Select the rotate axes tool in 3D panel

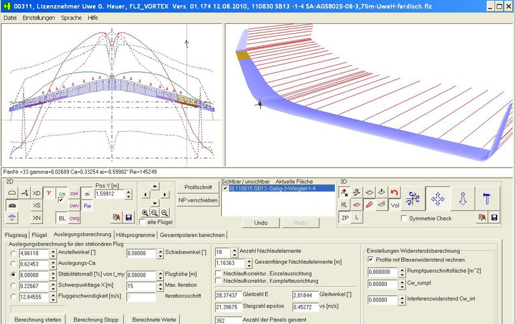point(413,199)
